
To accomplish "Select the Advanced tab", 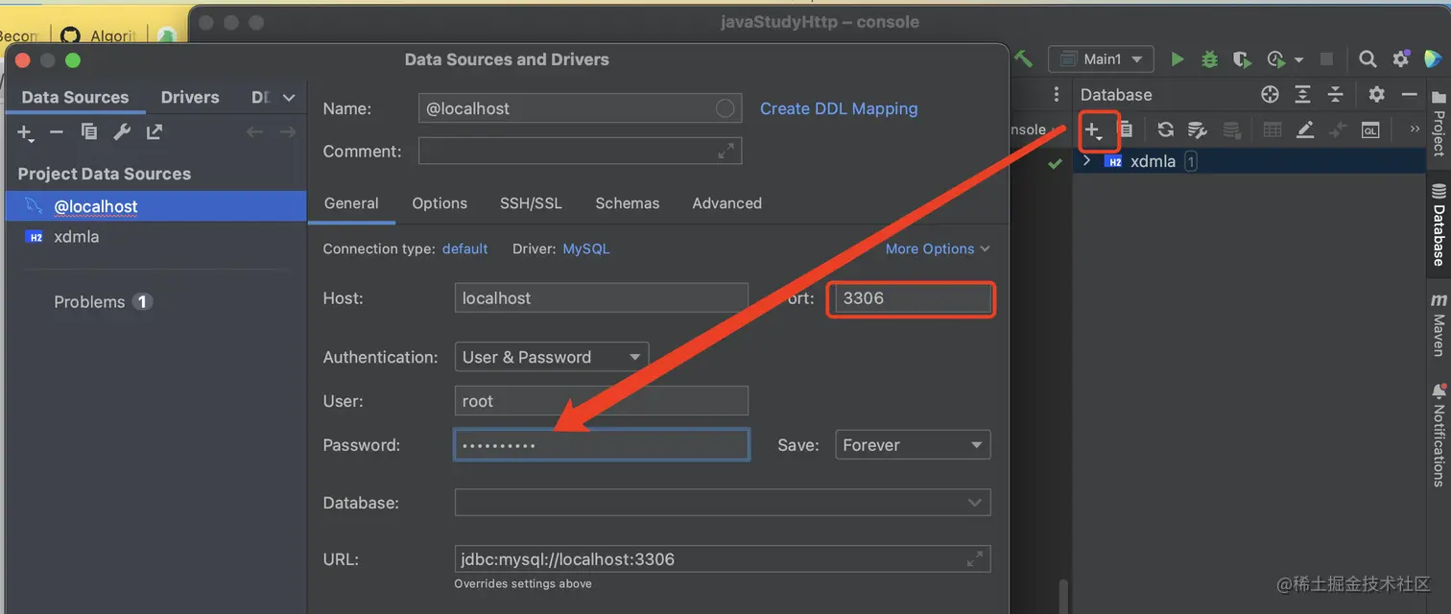I will coord(727,203).
